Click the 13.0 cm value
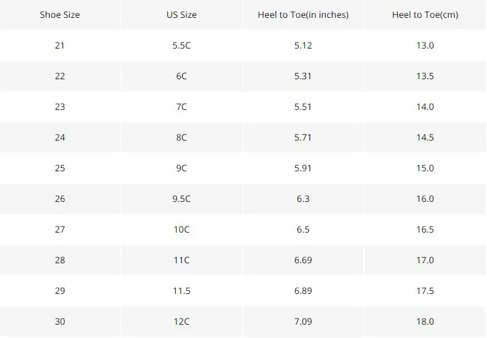The image size is (487, 338). point(425,46)
